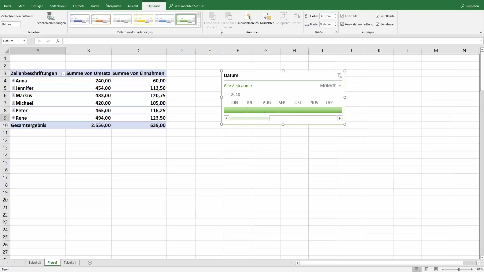Viewport: 484px width, 272px height.
Task: Expand the Michael row
Action: [x=13, y=103]
